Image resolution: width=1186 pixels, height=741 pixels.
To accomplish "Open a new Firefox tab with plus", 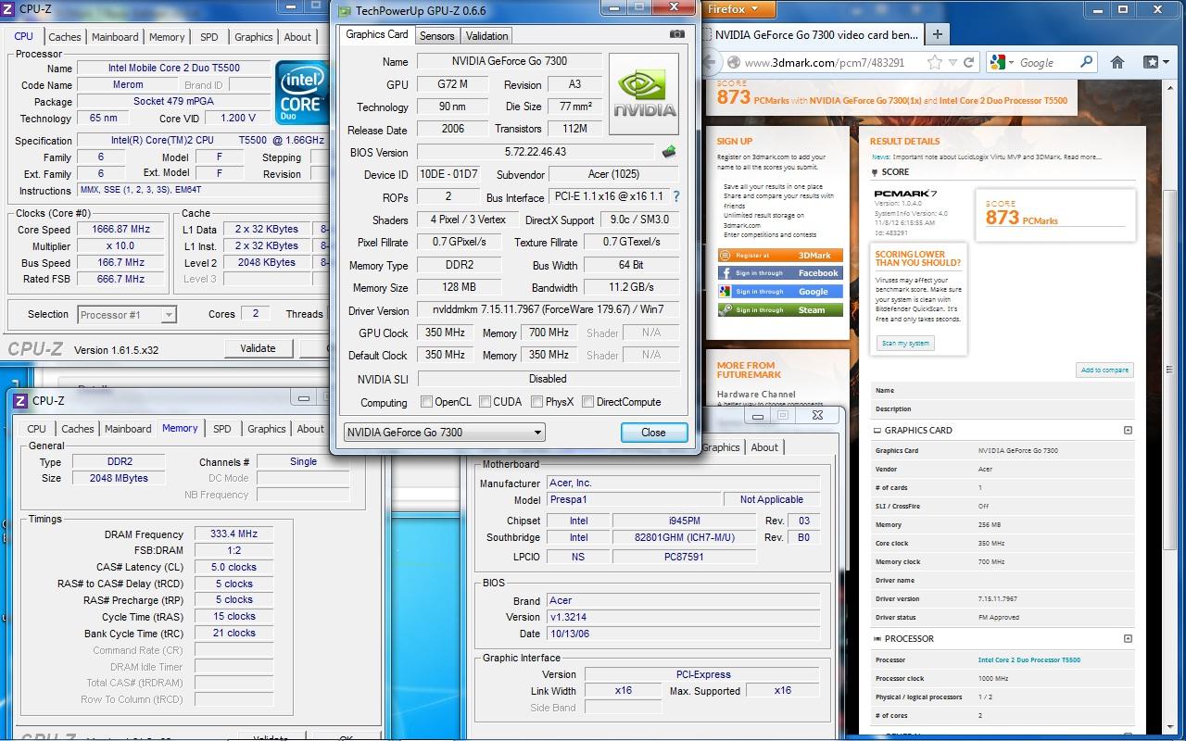I will pos(937,34).
